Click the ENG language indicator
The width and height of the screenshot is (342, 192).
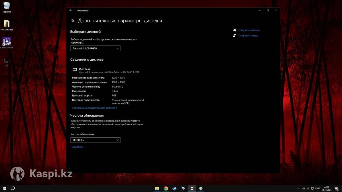pyautogui.click(x=317, y=188)
